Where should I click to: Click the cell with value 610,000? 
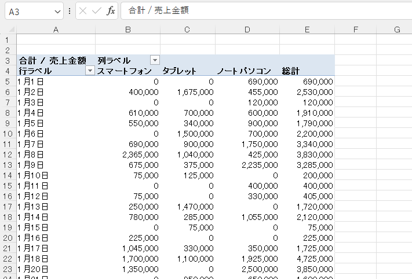click(127, 113)
